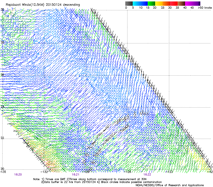Viewport: 213px width, 187px height.
Task: Click the note line 'Times are GMT'
Action: click(55, 179)
